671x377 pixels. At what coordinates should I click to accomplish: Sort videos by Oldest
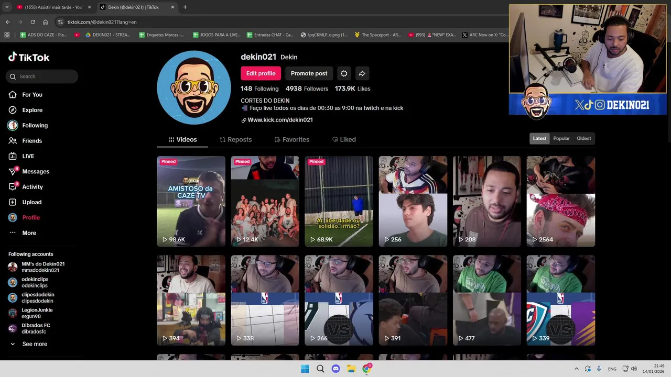click(583, 138)
